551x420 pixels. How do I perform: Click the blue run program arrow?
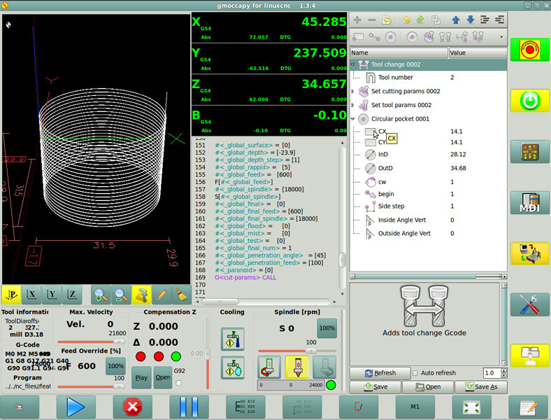point(76,407)
